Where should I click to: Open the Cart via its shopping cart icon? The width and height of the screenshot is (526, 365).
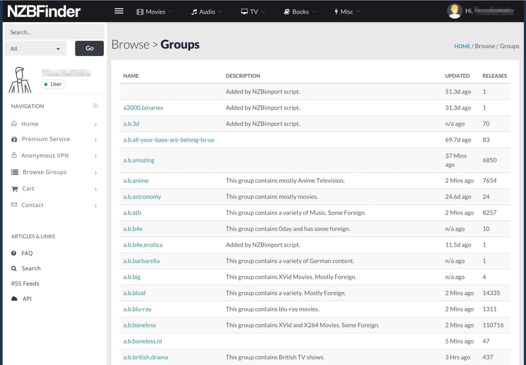[14, 189]
